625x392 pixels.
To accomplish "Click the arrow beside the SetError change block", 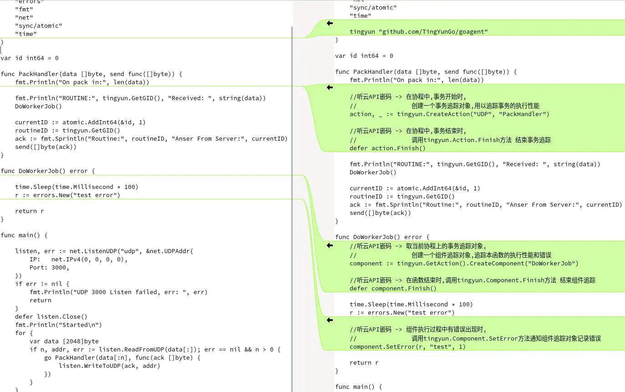I will coord(330,321).
